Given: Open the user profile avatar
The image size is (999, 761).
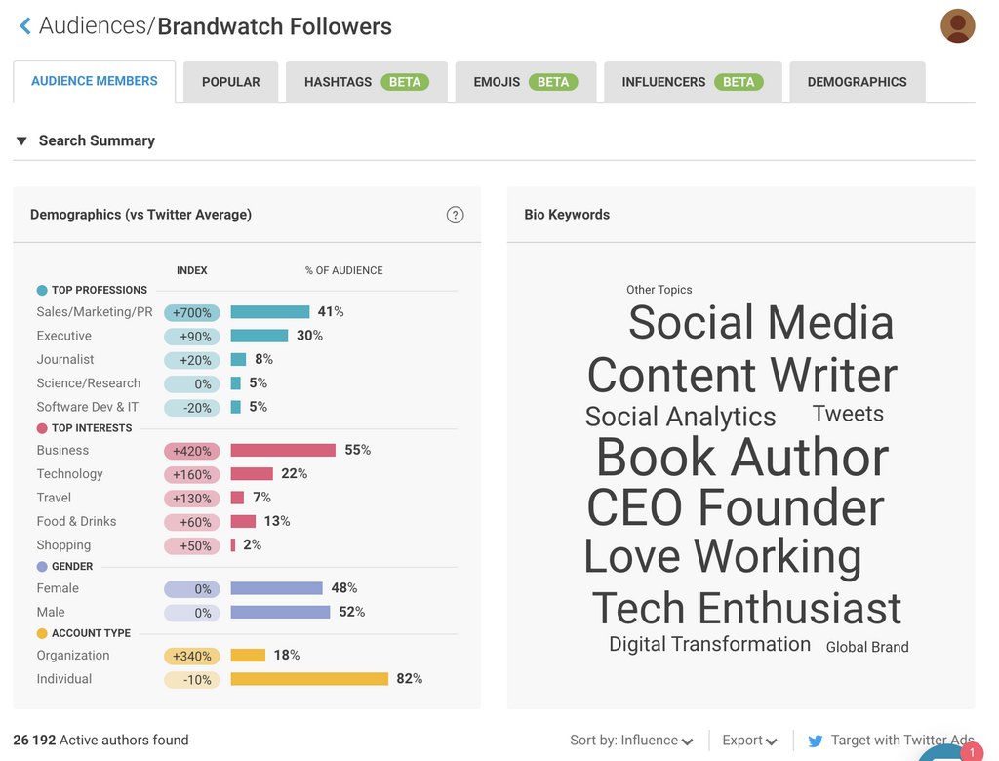Looking at the screenshot, I should (x=957, y=26).
